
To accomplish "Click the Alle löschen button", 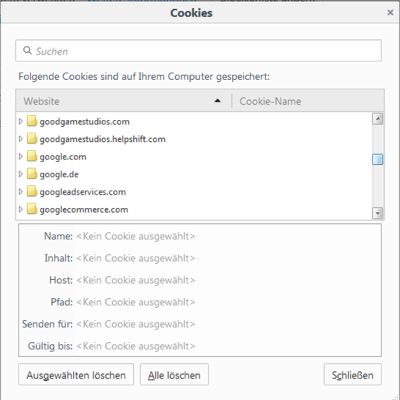I will point(174,375).
